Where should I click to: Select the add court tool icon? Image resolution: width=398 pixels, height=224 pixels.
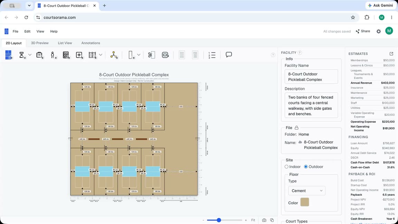8,55
